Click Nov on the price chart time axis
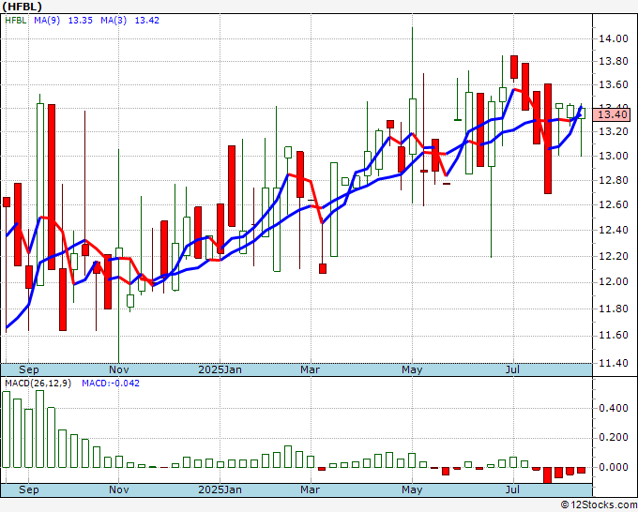The width and height of the screenshot is (638, 512). pos(119,369)
